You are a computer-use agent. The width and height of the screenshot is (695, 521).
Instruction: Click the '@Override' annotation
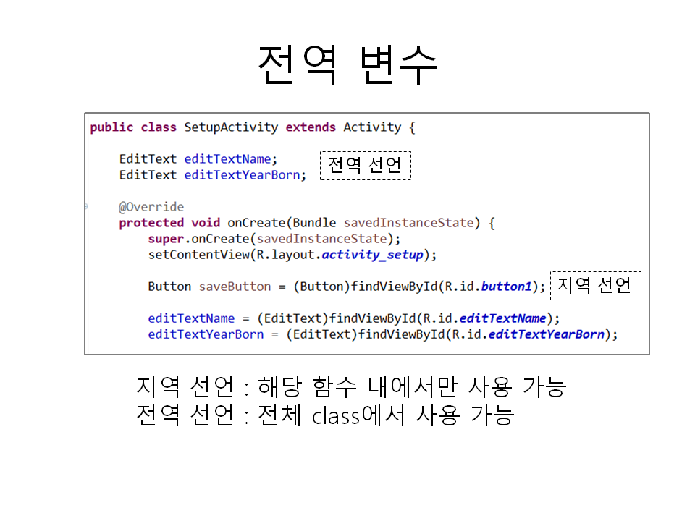(x=151, y=207)
